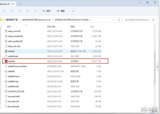
Task: Open a new tab with plus button
Action: coord(20,4)
